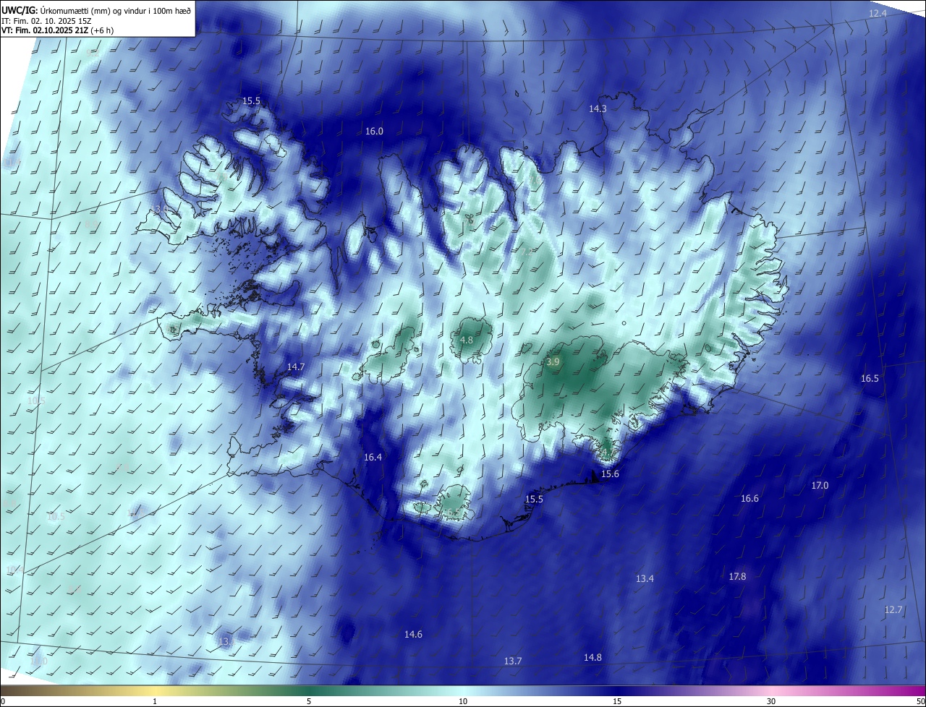Click the 12.4 value label
Screen dimensions: 926x707
pyautogui.click(x=878, y=14)
